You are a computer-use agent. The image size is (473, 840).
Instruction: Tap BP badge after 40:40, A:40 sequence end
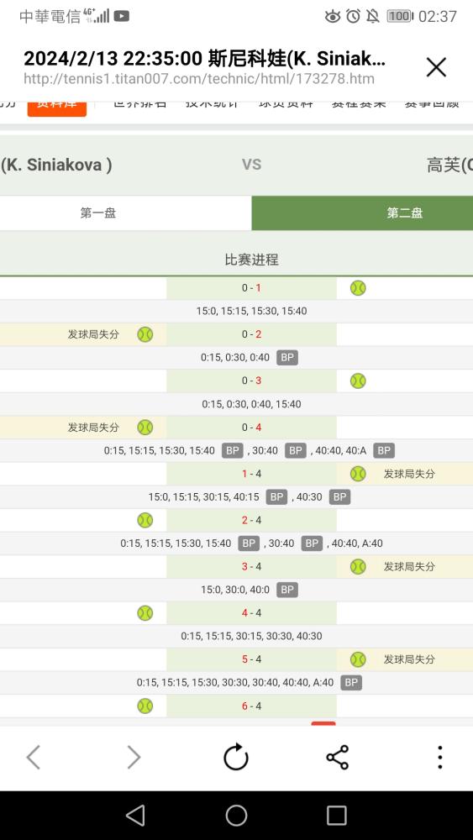click(x=351, y=682)
